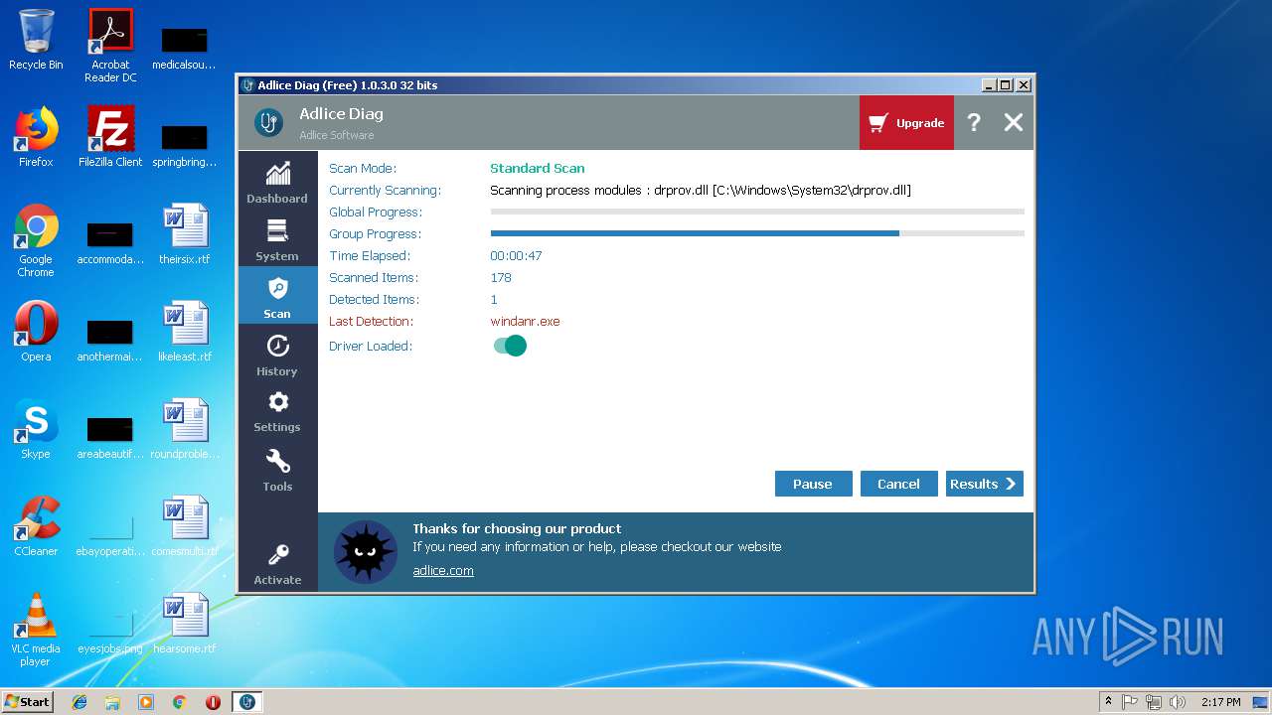Close Adlice Diag with header X

1013,122
